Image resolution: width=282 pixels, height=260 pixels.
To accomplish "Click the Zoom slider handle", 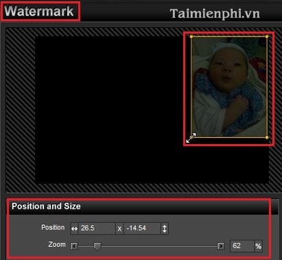I will click(x=97, y=246).
